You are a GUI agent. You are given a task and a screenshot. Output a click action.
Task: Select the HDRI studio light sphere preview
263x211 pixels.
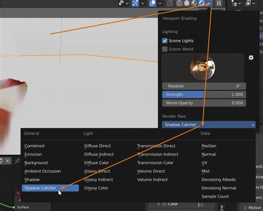(203, 68)
